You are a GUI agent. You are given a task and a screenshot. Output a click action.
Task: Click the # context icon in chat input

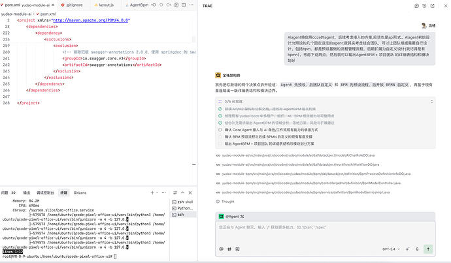[229, 249]
